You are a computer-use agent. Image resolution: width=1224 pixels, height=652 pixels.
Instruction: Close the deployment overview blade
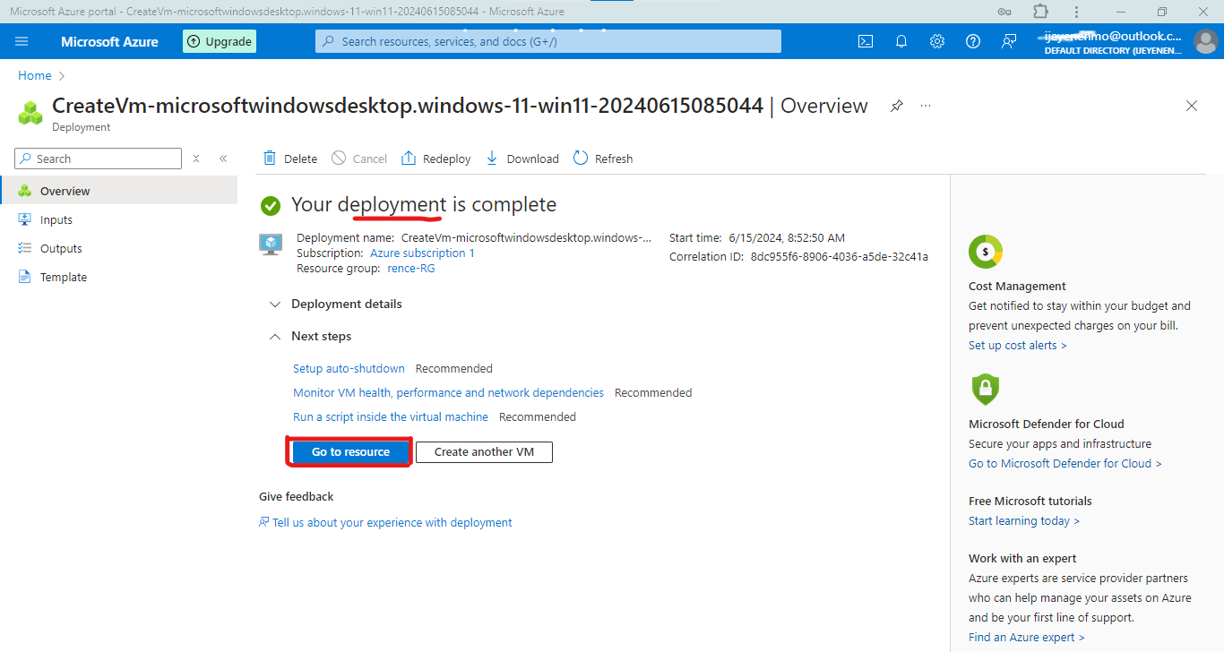[x=1192, y=106]
